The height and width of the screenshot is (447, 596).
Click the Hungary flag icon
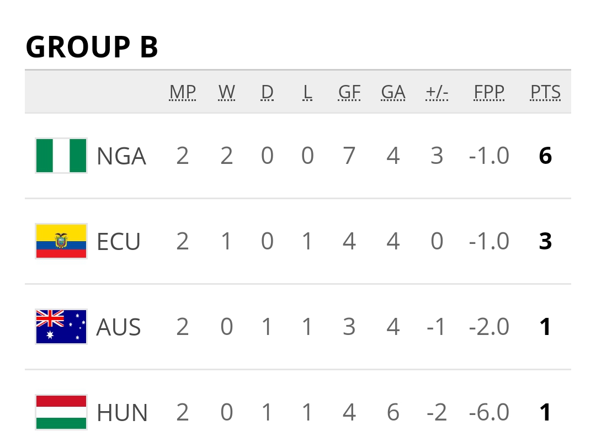(61, 412)
